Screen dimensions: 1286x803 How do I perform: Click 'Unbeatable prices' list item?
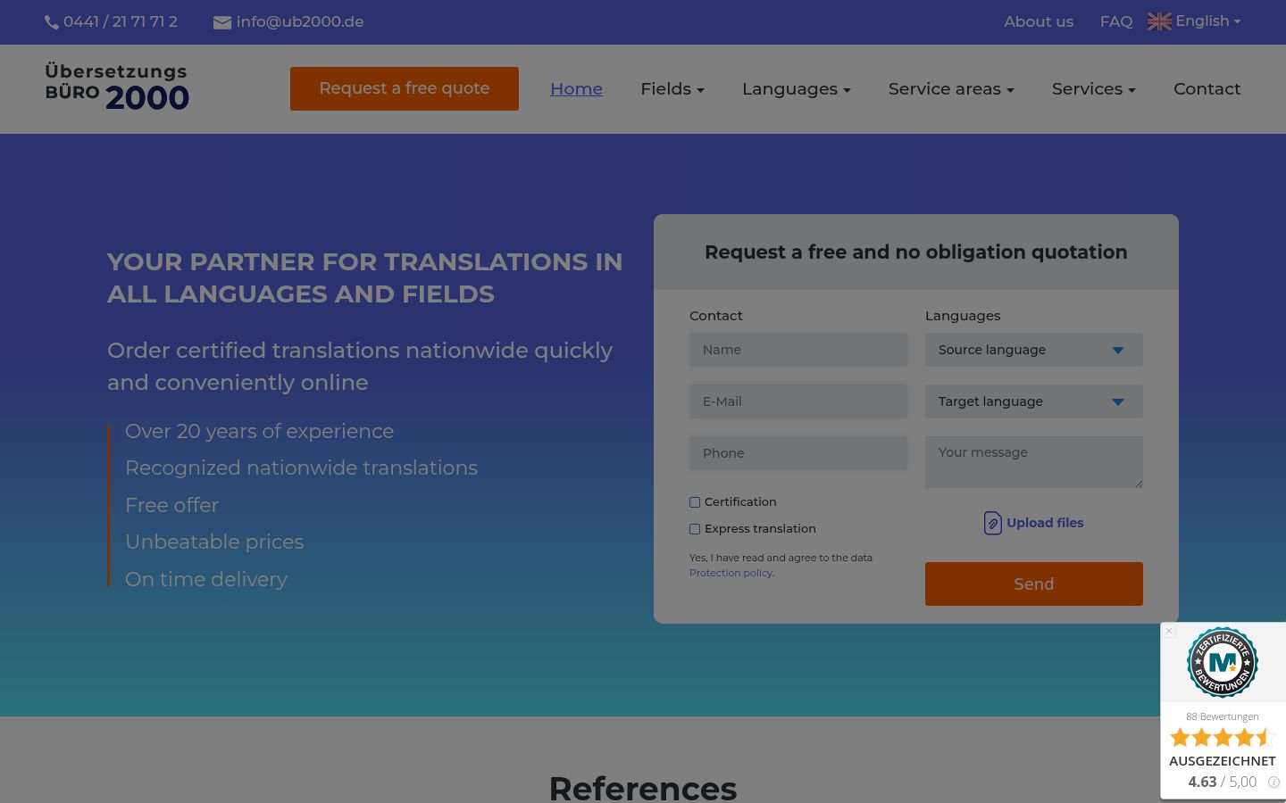[214, 542]
